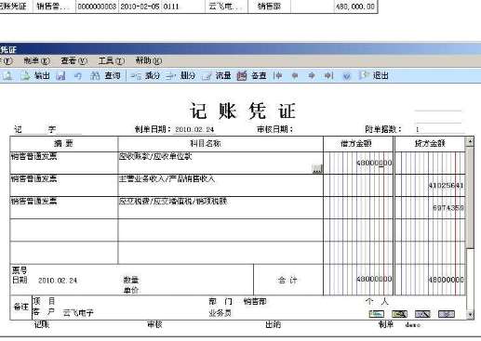This screenshot has height=341, width=481.
Task: Open the 制单(E) menu
Action: pos(36,61)
